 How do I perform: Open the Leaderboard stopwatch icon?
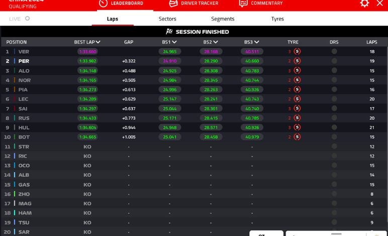(x=103, y=3)
